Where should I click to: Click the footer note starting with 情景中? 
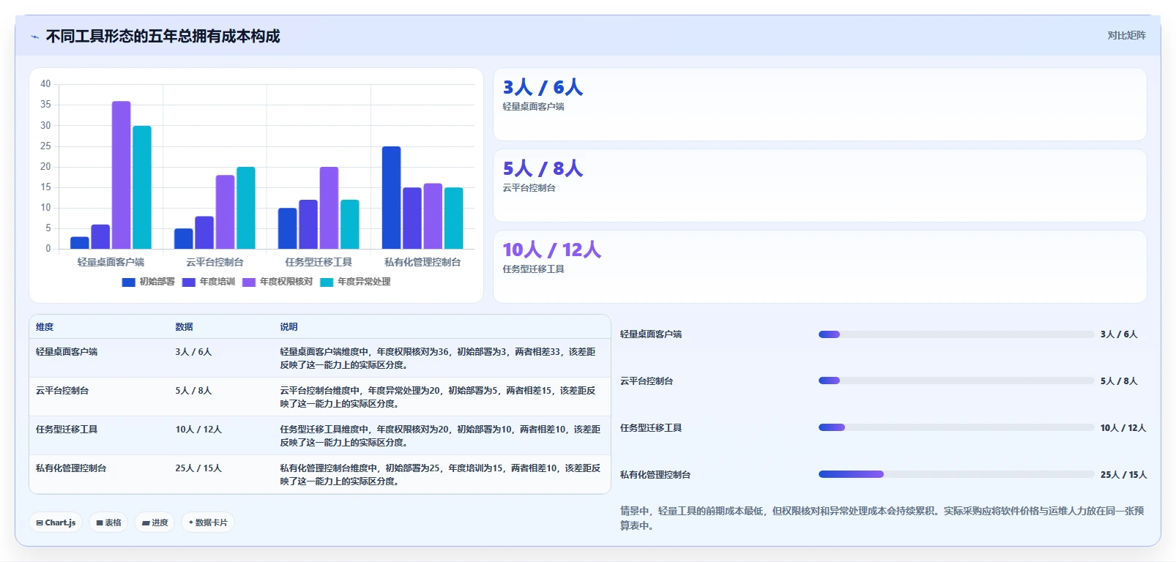(882, 518)
